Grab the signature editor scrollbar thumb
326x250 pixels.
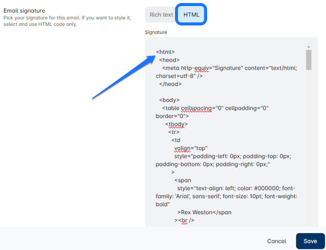tap(308, 60)
